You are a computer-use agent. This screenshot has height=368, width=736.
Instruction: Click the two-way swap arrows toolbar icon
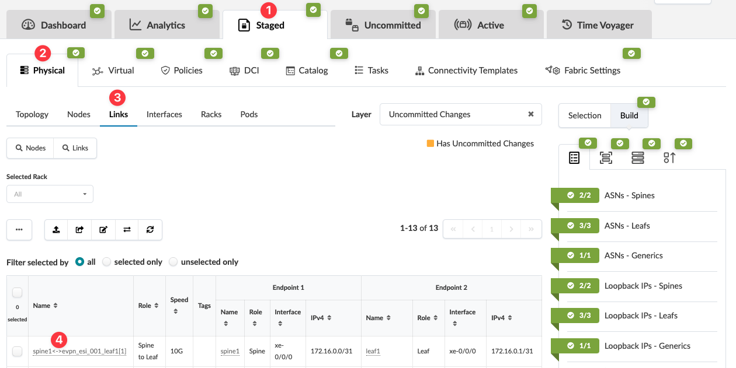coord(127,230)
